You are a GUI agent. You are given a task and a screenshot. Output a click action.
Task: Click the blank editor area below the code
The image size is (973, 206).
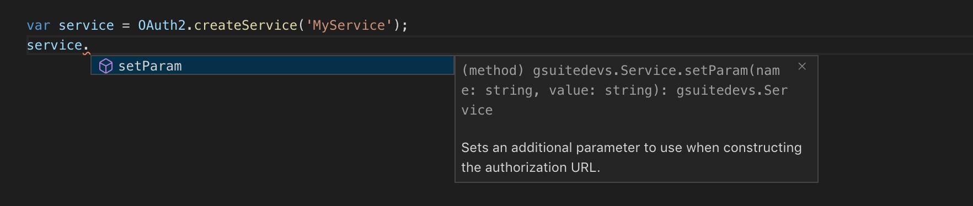[221, 149]
